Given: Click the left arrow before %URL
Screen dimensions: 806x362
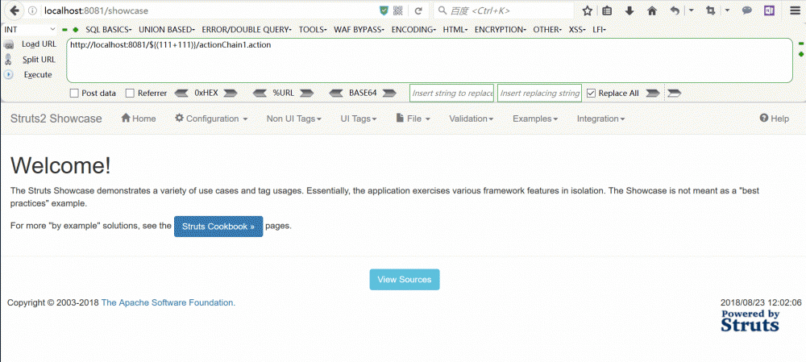Looking at the screenshot, I should pyautogui.click(x=260, y=93).
